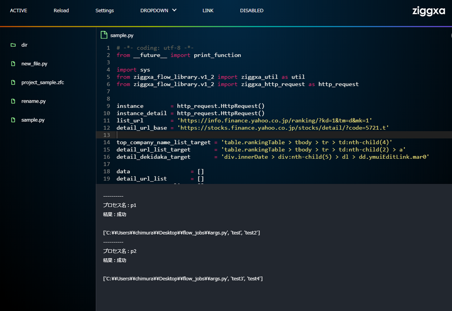Select project_sample.zfc in the file list

pos(43,82)
